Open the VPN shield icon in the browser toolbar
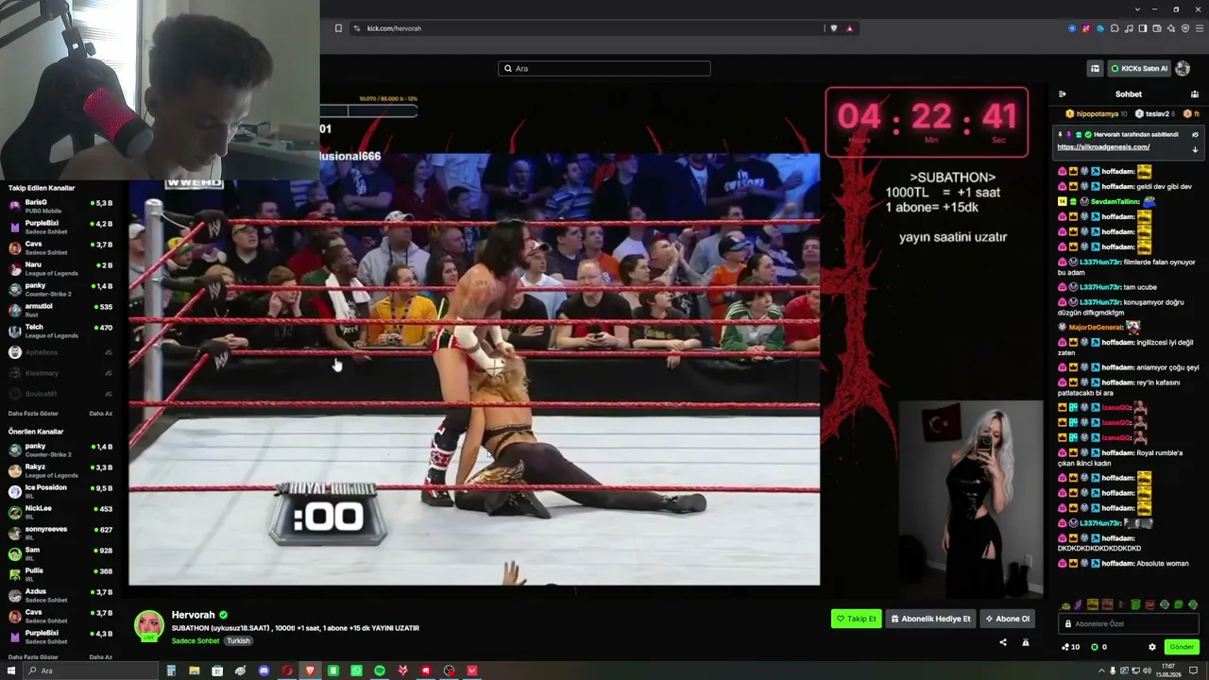This screenshot has width=1209, height=680. [x=1185, y=28]
